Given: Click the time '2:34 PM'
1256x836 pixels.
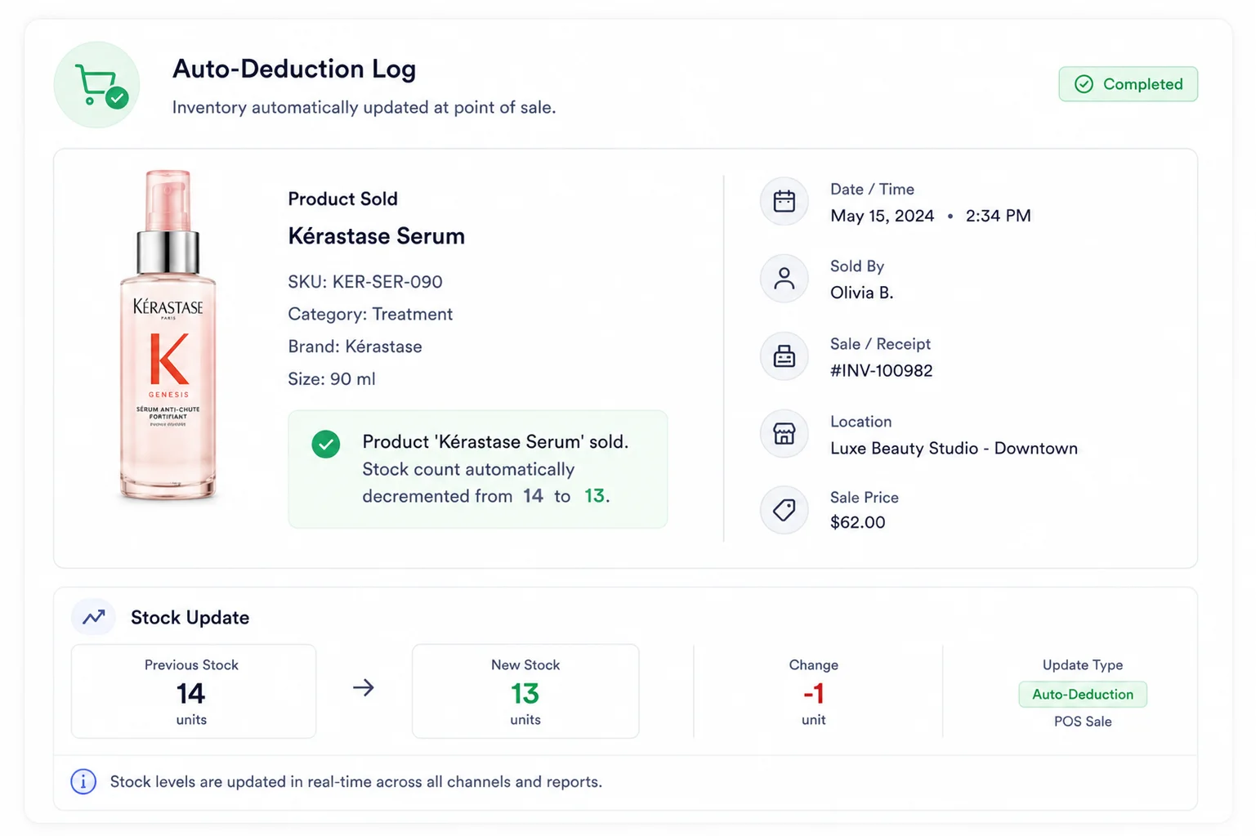Looking at the screenshot, I should tap(998, 216).
